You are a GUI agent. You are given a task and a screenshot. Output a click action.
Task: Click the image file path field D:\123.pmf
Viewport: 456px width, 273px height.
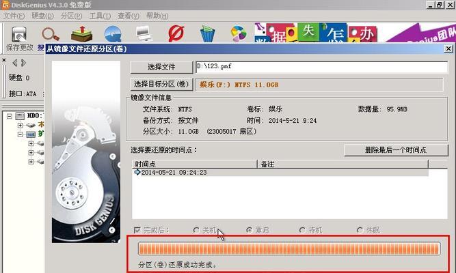click(321, 67)
